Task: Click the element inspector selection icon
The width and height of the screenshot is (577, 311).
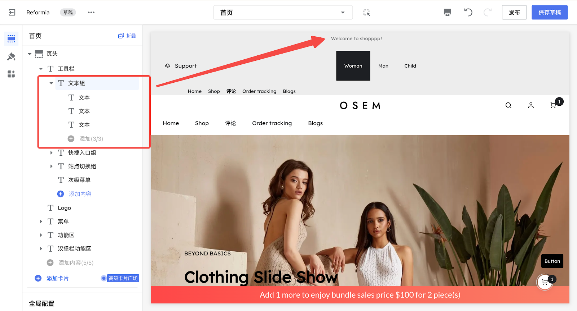Action: point(366,13)
